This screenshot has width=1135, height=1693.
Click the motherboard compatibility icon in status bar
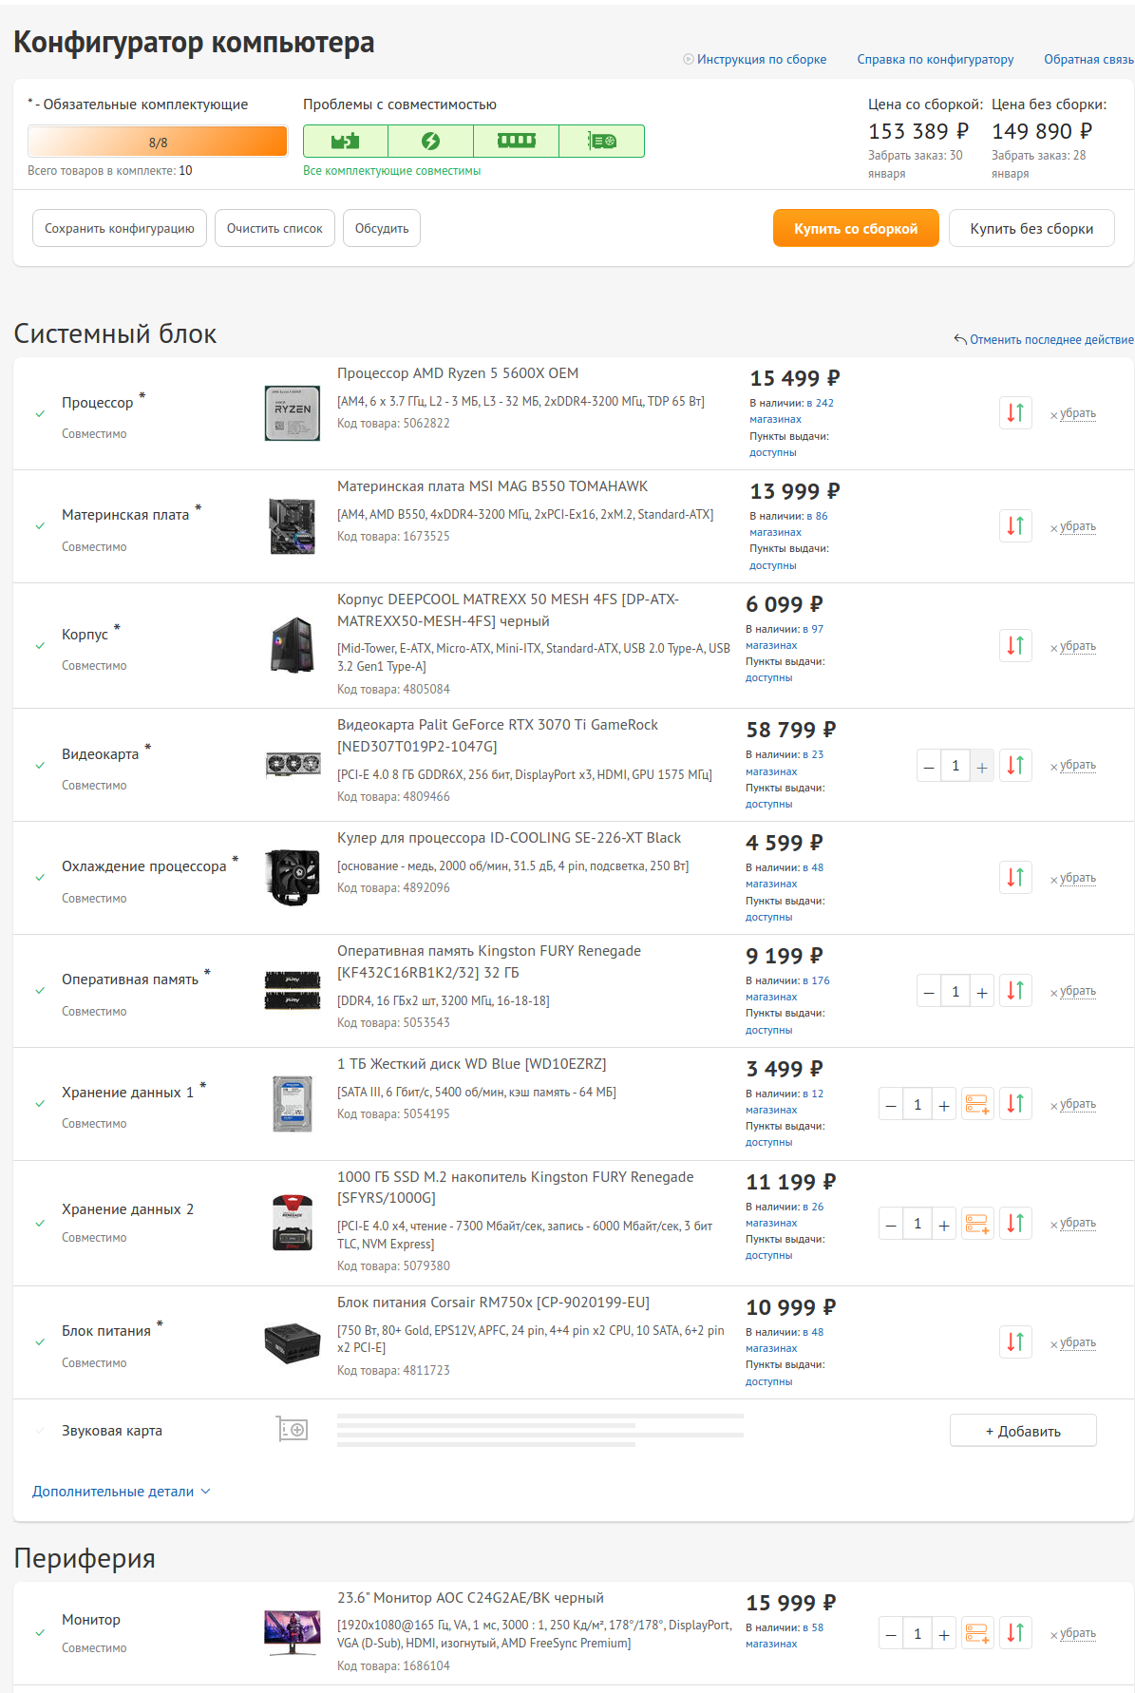pyautogui.click(x=346, y=142)
